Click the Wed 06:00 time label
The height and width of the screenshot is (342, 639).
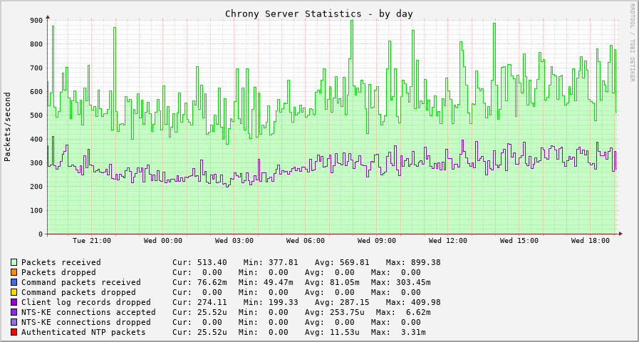306,241
